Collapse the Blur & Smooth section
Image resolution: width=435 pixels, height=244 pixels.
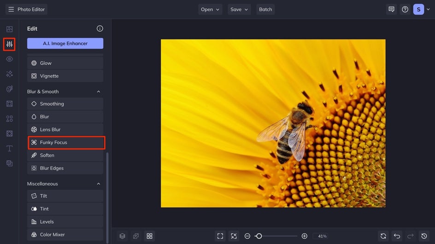[98, 91]
